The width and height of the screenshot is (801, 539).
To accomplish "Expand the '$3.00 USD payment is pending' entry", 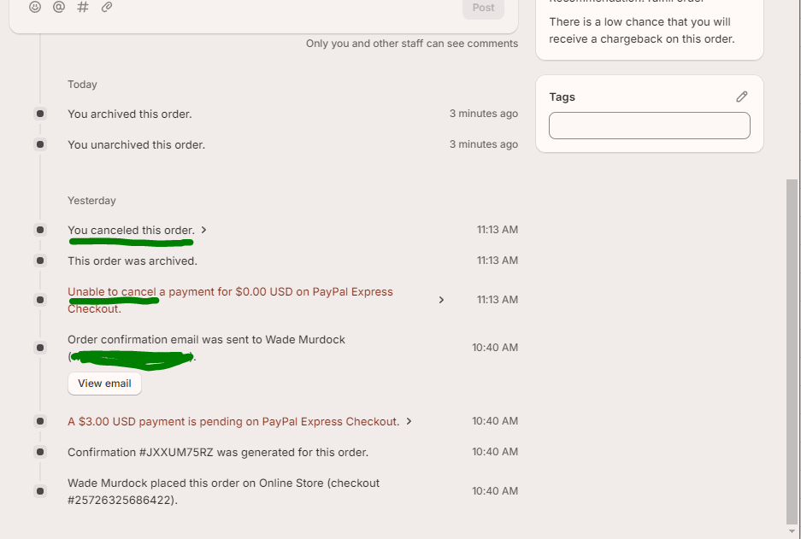I will click(409, 421).
